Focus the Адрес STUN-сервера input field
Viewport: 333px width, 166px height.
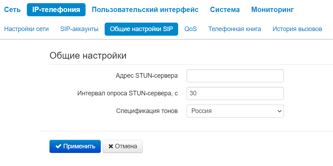point(235,76)
